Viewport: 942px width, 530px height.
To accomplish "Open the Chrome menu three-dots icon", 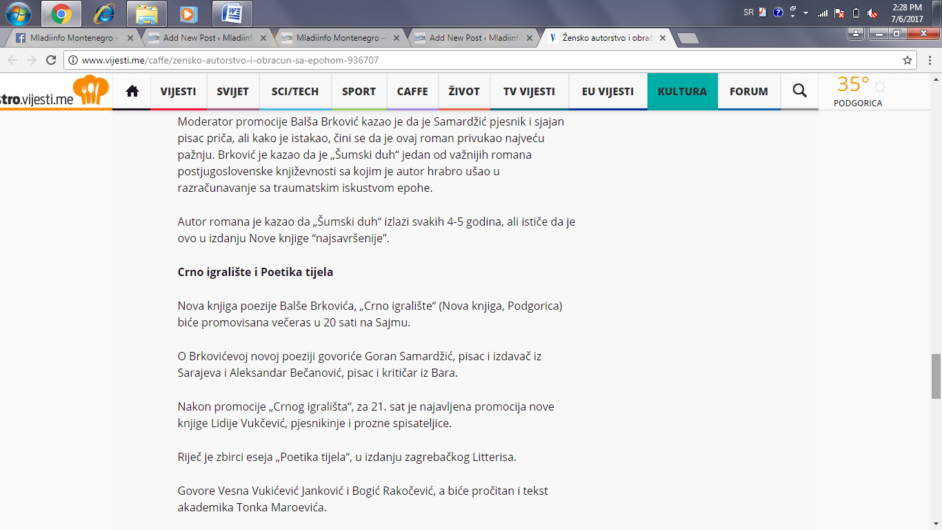I will [x=929, y=60].
